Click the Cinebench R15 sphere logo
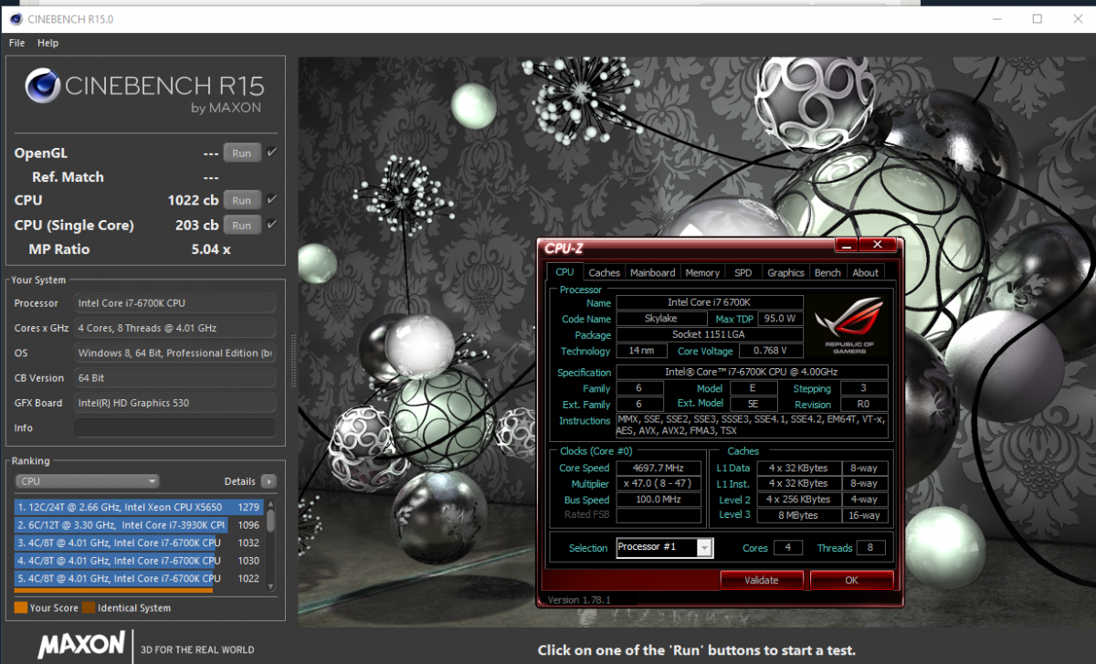This screenshot has height=664, width=1096. coord(43,87)
